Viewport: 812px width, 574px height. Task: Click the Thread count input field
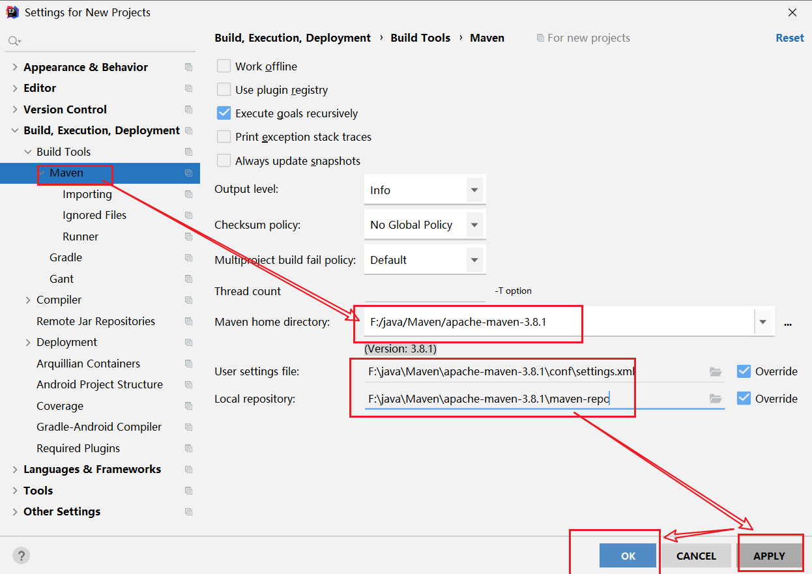point(424,291)
